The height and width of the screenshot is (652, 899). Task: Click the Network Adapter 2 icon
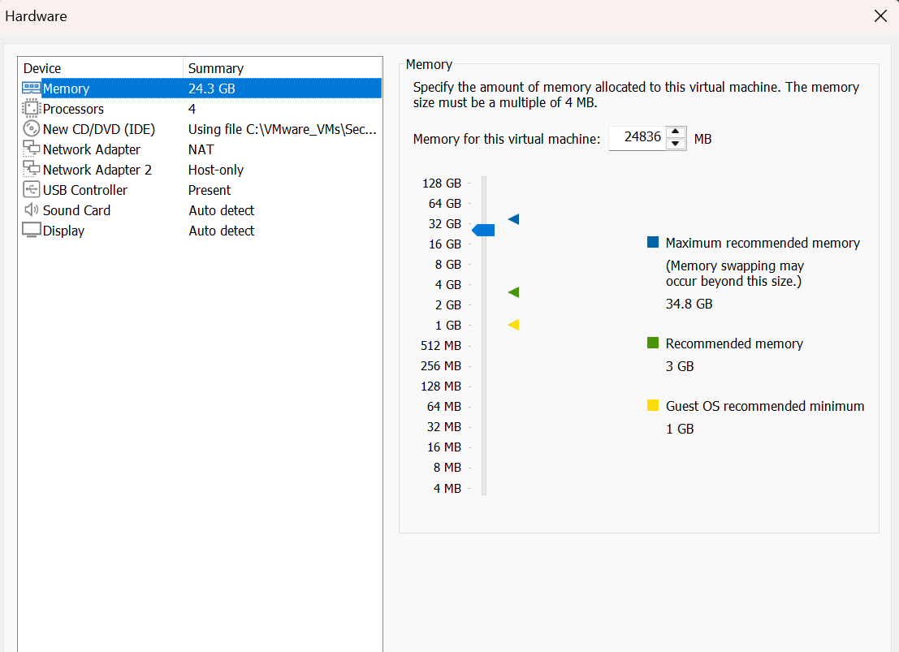(x=31, y=170)
